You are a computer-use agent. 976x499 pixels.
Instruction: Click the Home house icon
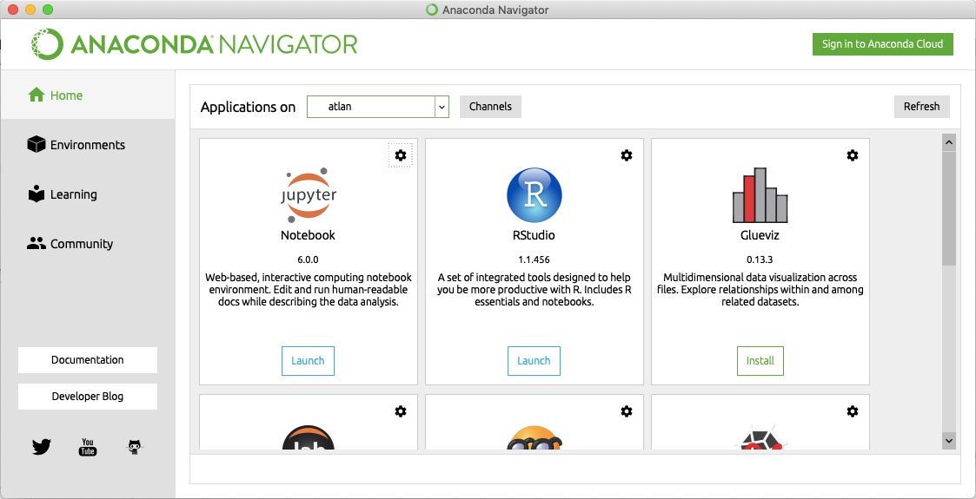click(37, 95)
